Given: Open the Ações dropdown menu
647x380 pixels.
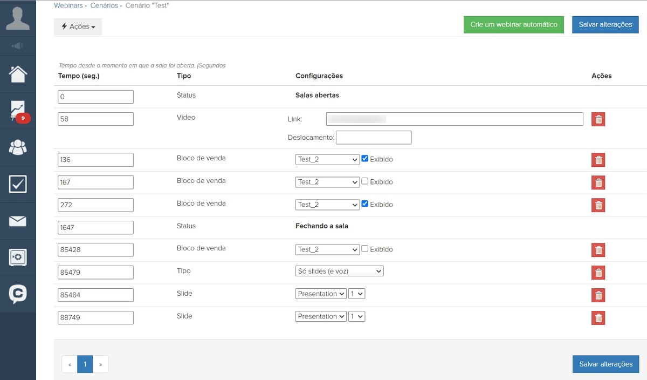Looking at the screenshot, I should [78, 26].
